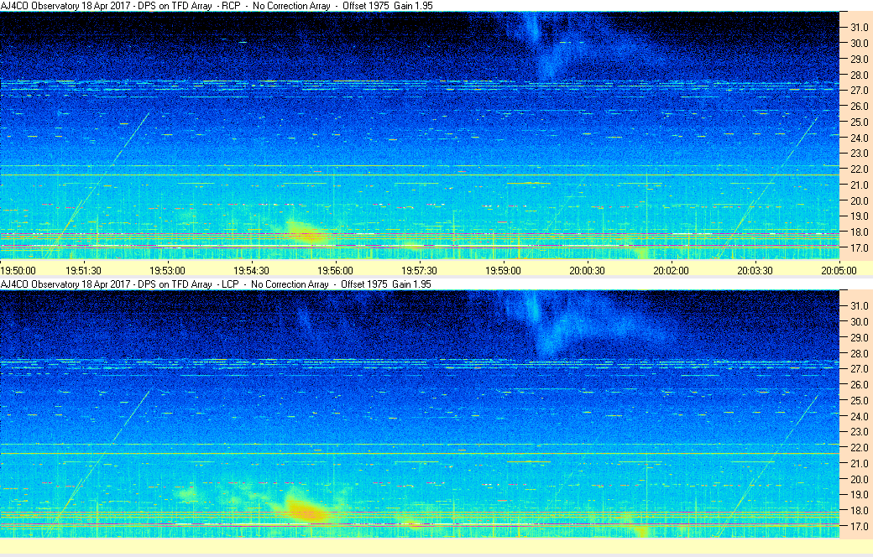Select 22.0 frequency label in RCP panel
Image resolution: width=873 pixels, height=557 pixels.
(x=856, y=169)
